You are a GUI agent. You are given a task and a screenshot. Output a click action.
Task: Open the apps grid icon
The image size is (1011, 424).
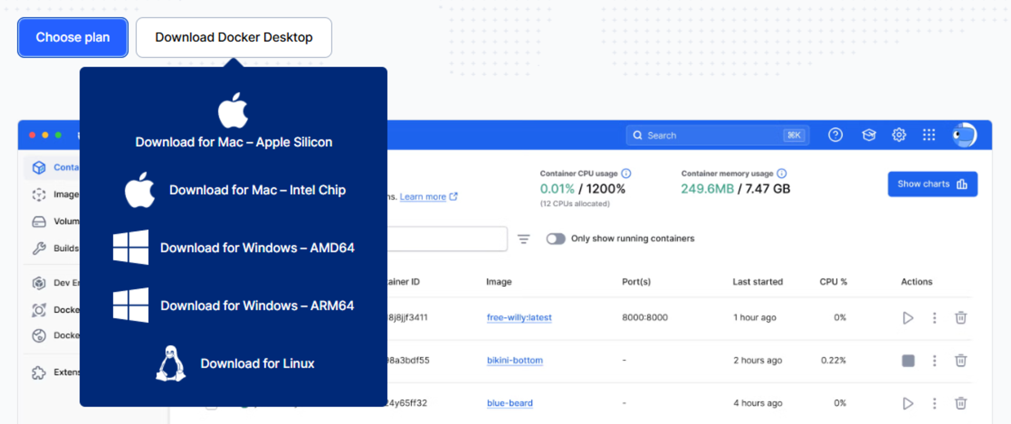929,135
